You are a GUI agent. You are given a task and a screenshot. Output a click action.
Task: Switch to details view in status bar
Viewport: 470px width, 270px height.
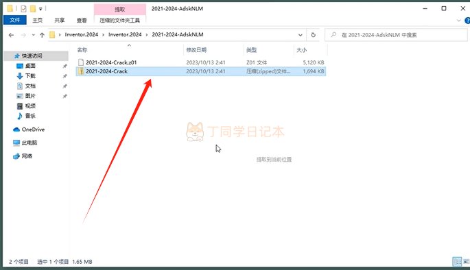457,262
